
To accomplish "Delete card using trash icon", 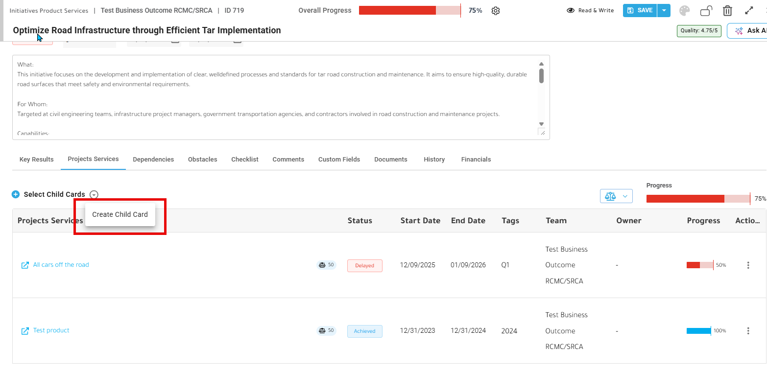I will coord(728,11).
